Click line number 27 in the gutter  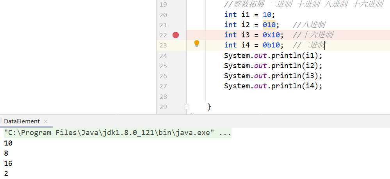[x=163, y=86]
